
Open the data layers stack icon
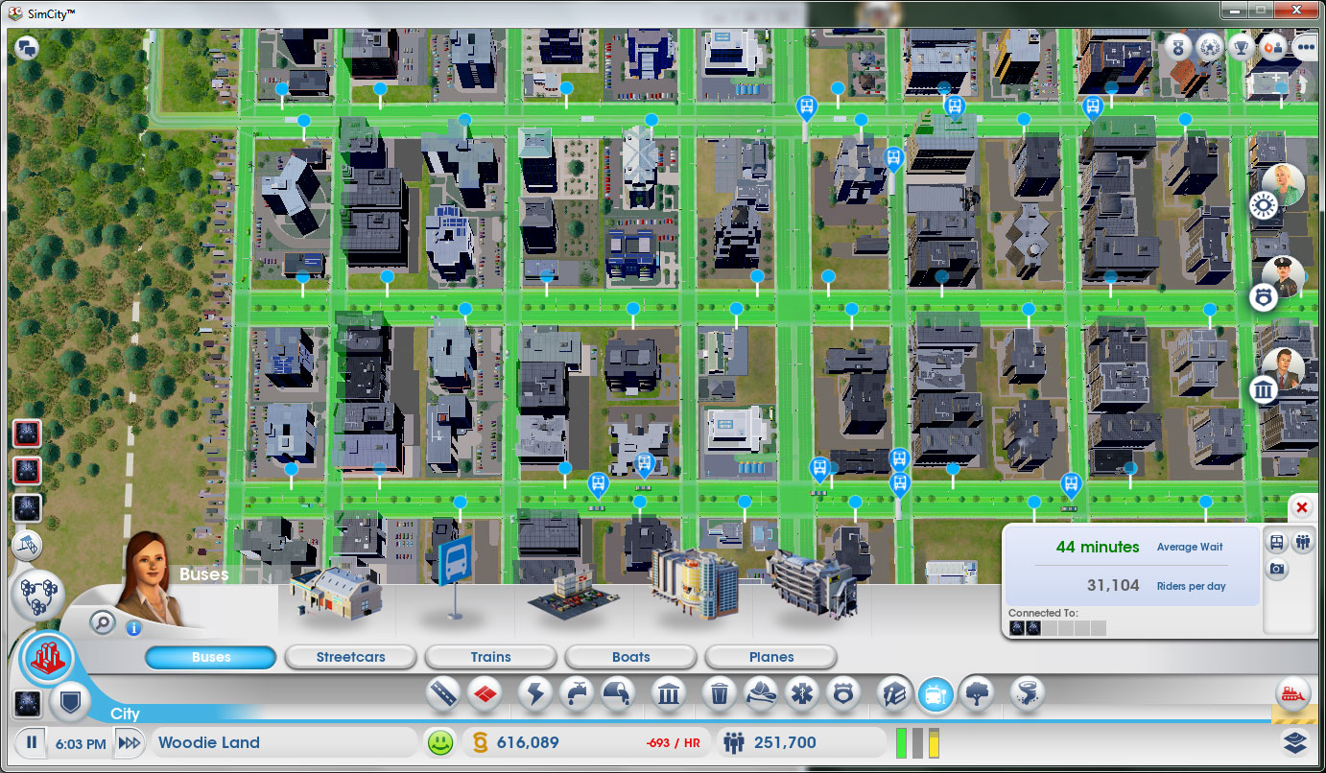1295,742
